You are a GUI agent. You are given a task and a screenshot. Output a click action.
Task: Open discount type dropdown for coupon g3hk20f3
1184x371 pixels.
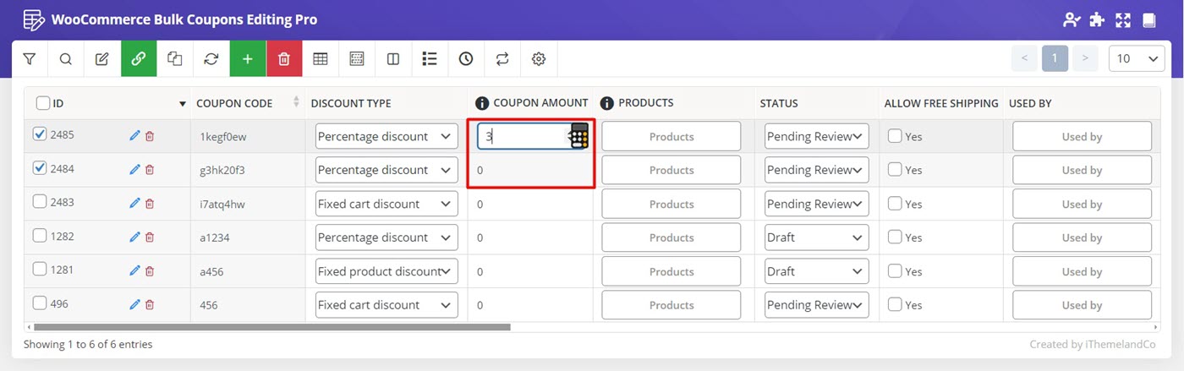pos(386,170)
